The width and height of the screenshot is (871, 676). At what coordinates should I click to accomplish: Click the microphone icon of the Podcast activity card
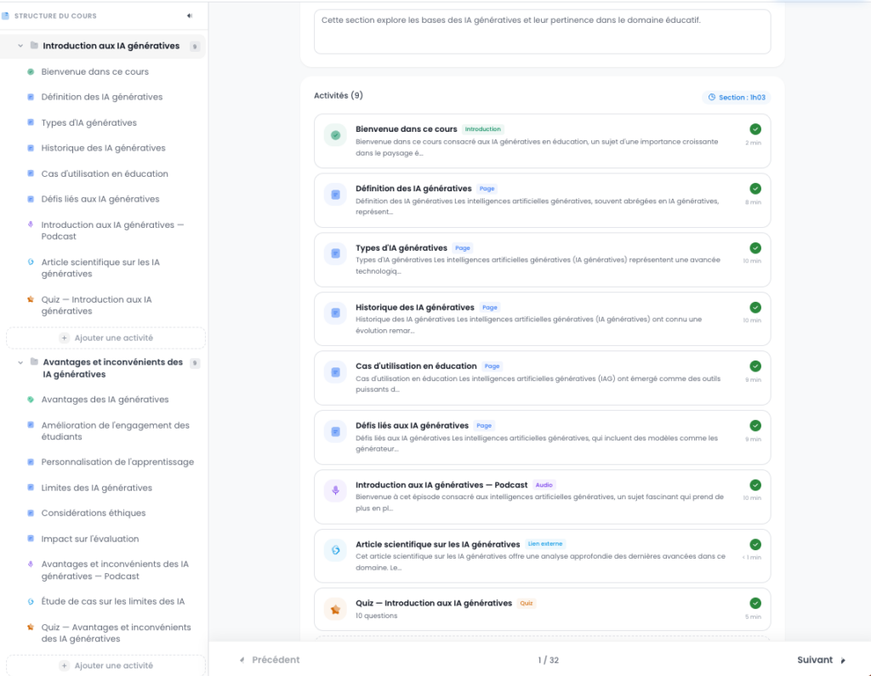pos(335,491)
